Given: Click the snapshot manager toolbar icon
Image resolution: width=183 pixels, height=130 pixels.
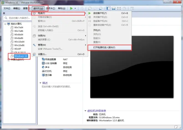Looking at the screenshot, I should click(x=100, y=8).
